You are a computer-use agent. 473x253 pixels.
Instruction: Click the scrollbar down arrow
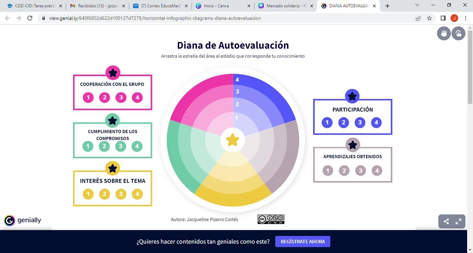click(470, 250)
